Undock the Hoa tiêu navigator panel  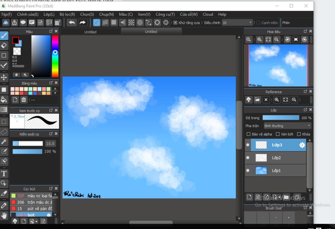point(305,31)
